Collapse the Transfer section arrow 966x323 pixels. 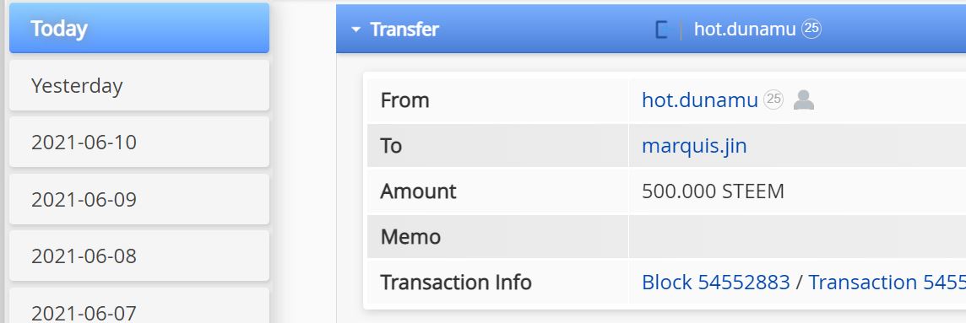tap(355, 30)
